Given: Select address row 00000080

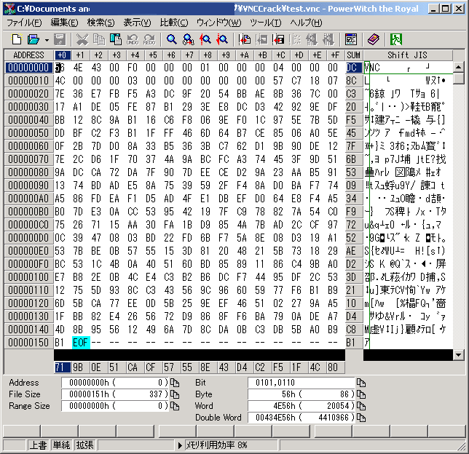Looking at the screenshot, I should click(28, 172).
